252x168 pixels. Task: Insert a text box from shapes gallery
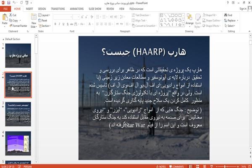pos(161,16)
